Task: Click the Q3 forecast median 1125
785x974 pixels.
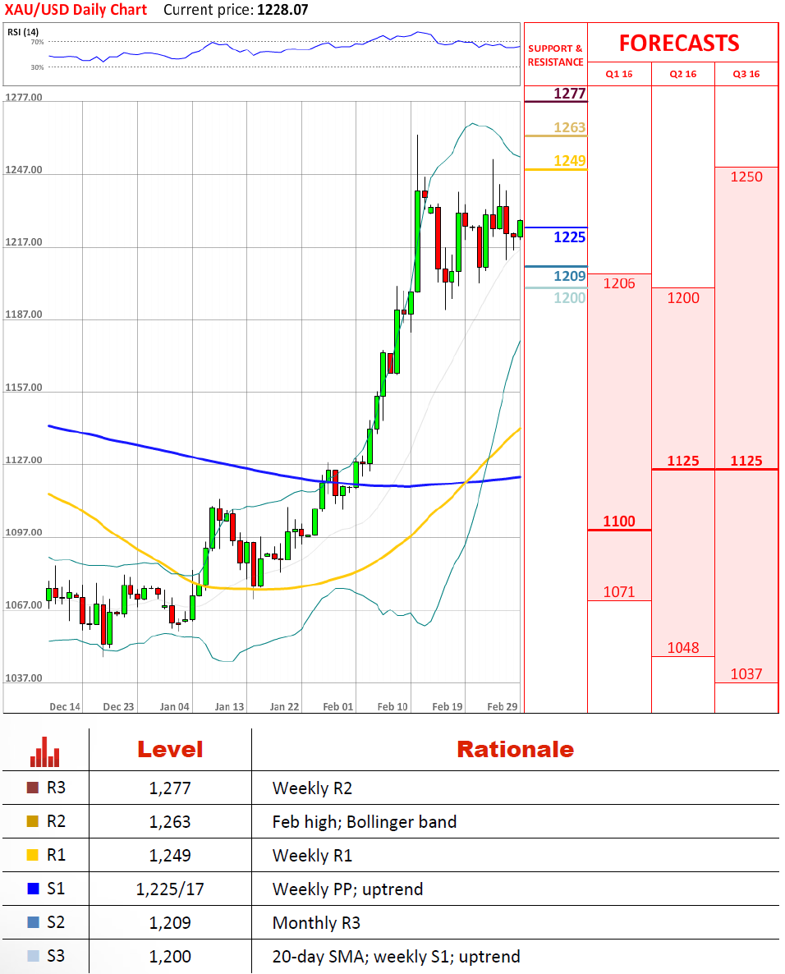Action: click(746, 461)
